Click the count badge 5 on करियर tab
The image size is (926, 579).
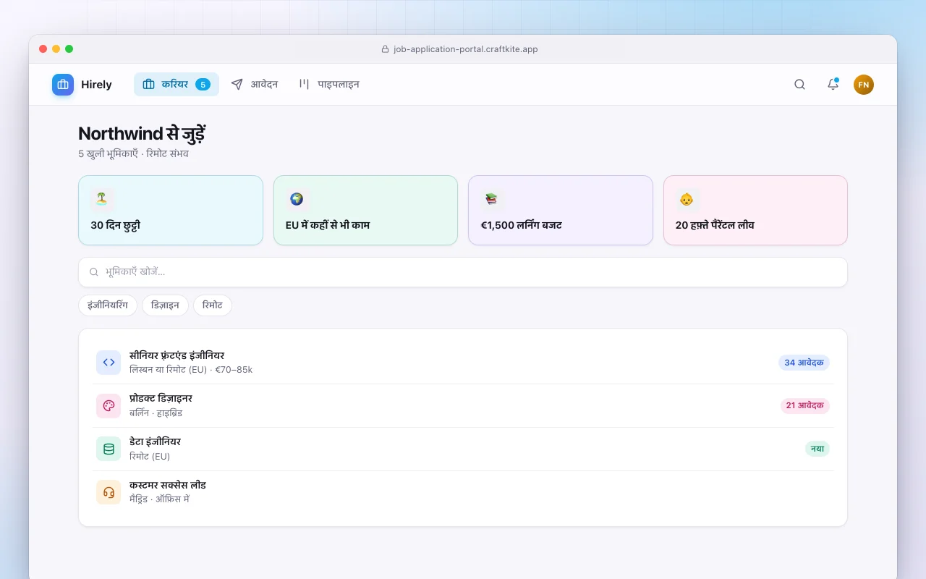203,85
